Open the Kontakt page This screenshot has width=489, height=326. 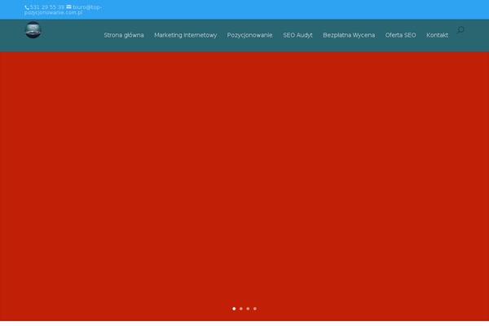[x=438, y=35]
